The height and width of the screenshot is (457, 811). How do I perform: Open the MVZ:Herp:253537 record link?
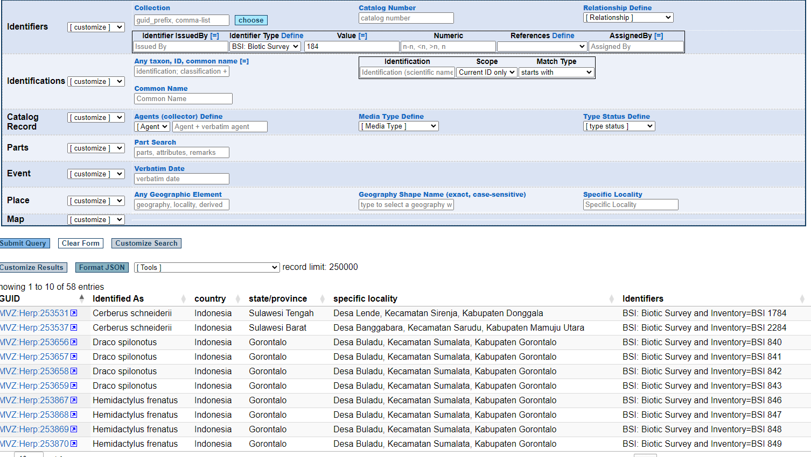[33, 327]
